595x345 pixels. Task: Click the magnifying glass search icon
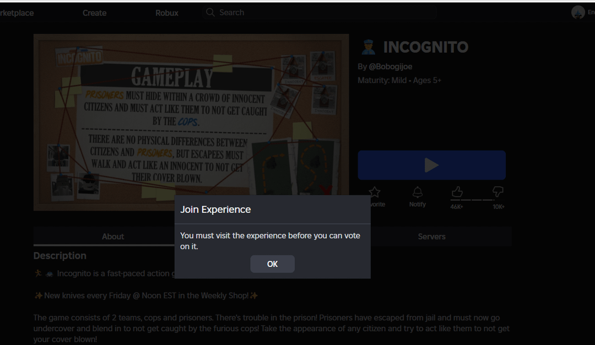(x=210, y=12)
